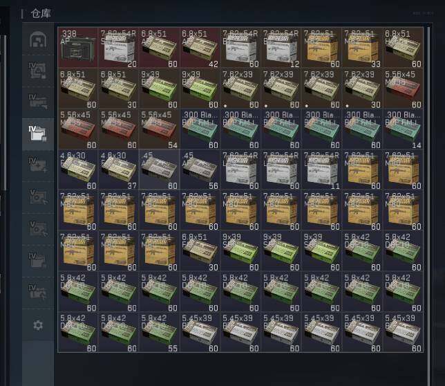Select the 4.6x30 box showing 37
The width and height of the screenshot is (445, 386).
119,170
